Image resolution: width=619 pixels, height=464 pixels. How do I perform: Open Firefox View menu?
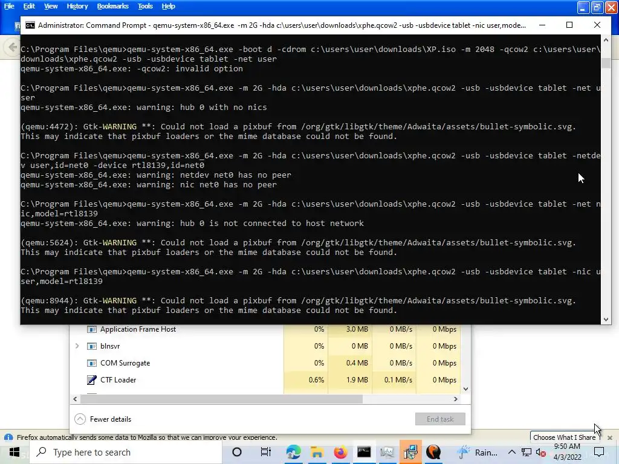(x=51, y=6)
